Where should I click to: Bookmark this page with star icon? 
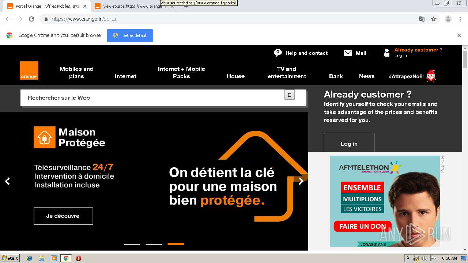point(434,19)
